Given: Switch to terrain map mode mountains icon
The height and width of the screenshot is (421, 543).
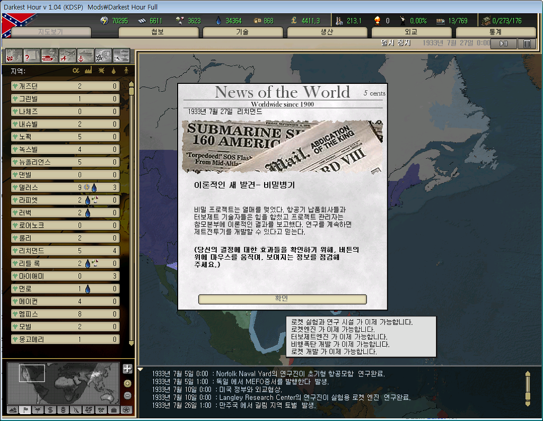Looking at the screenshot, I should [13, 410].
